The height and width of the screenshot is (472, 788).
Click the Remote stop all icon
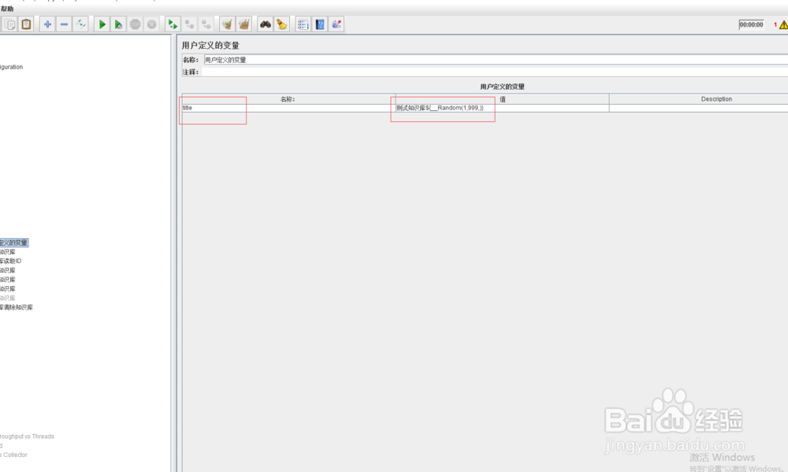189,24
